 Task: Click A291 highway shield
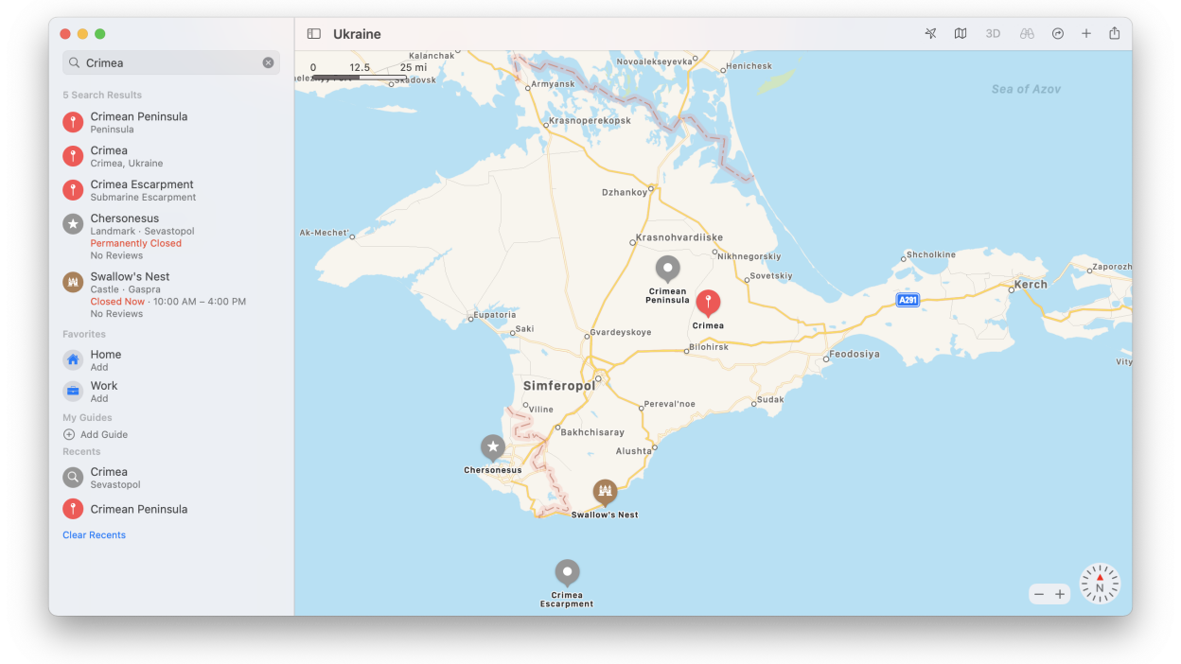pos(908,300)
